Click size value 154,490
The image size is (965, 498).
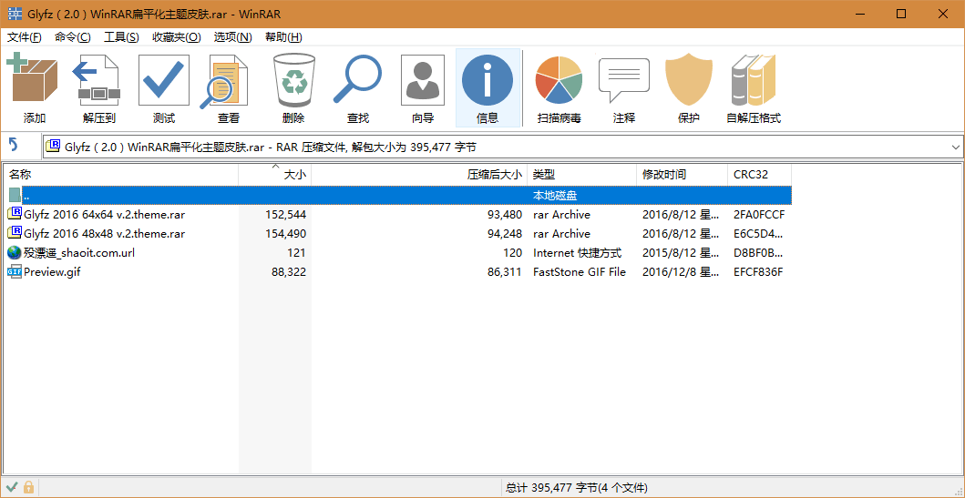(x=283, y=234)
